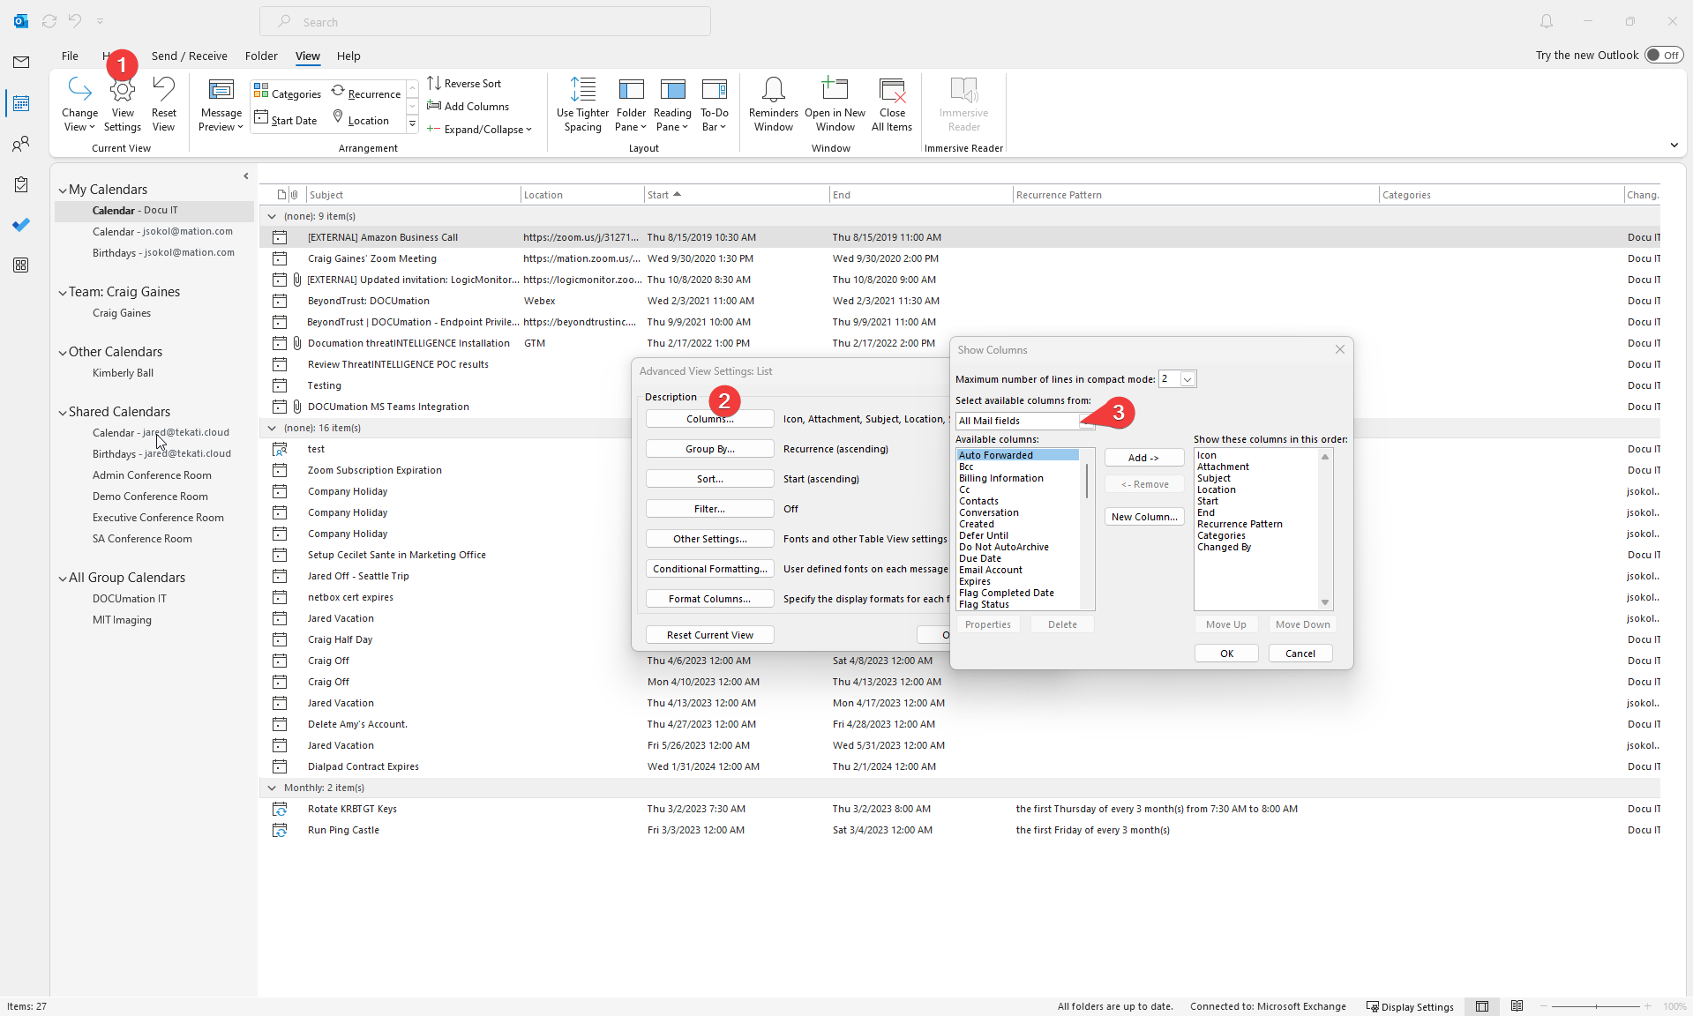Click OK in Show Columns dialog
This screenshot has height=1016, width=1693.
pos(1226,654)
